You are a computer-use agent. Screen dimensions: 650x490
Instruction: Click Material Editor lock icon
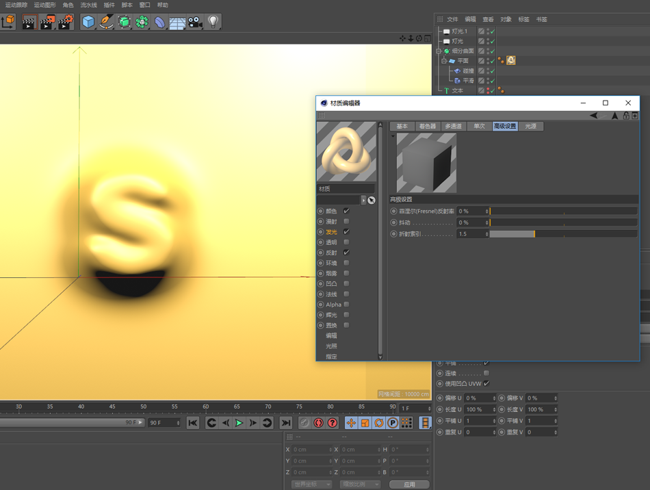pos(626,116)
